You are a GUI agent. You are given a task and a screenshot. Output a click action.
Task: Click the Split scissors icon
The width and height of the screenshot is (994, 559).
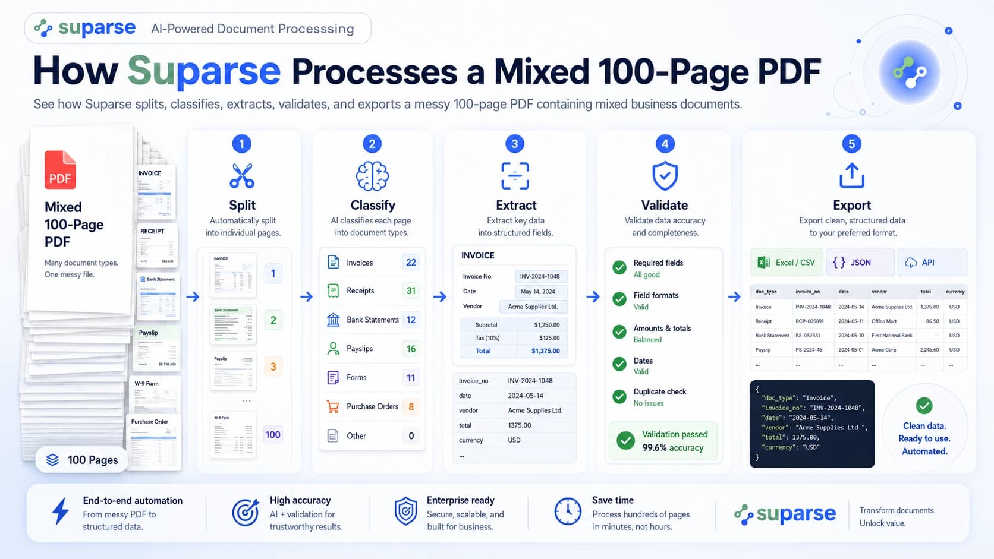point(242,176)
